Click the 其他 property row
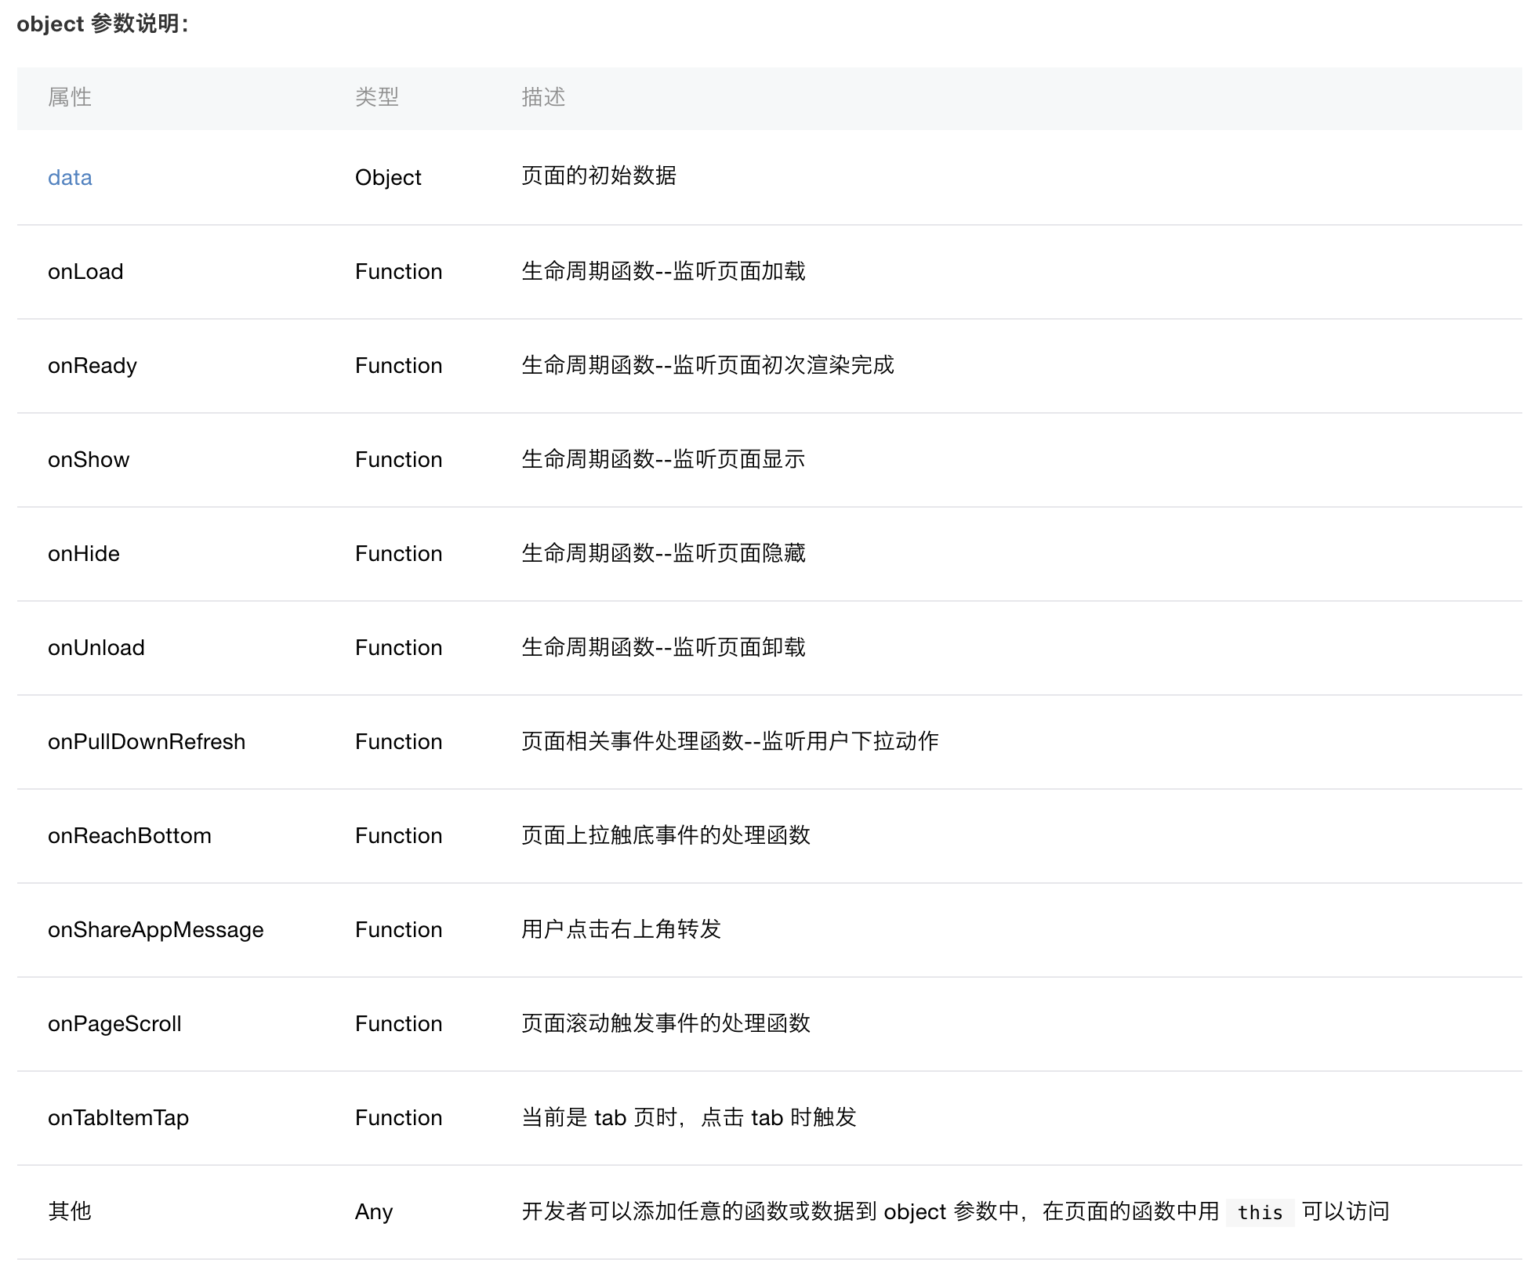The image size is (1538, 1274). [x=70, y=1211]
